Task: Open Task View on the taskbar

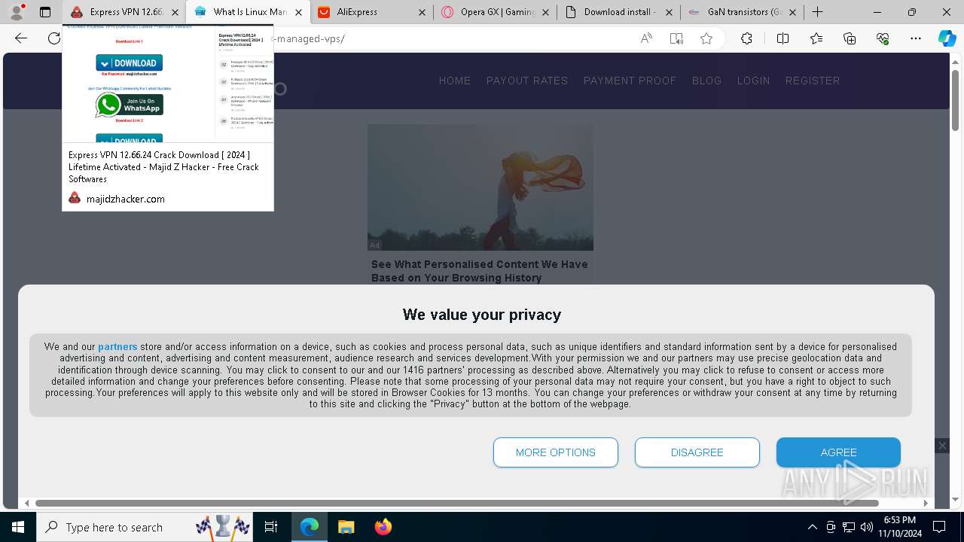Action: 271,527
